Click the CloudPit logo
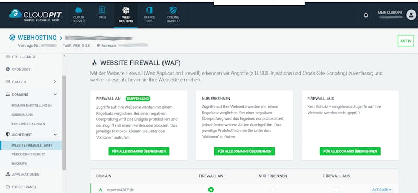This screenshot has height=193, width=418. (35, 15)
